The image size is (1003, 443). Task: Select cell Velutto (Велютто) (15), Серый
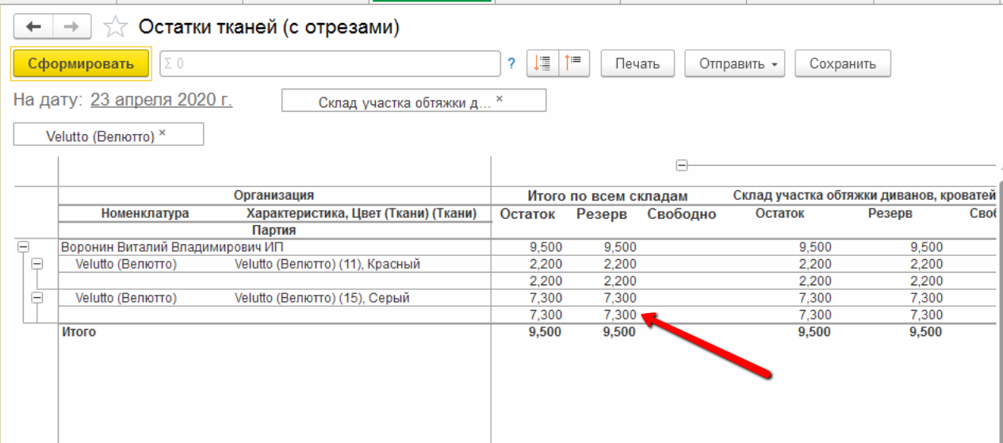point(321,298)
